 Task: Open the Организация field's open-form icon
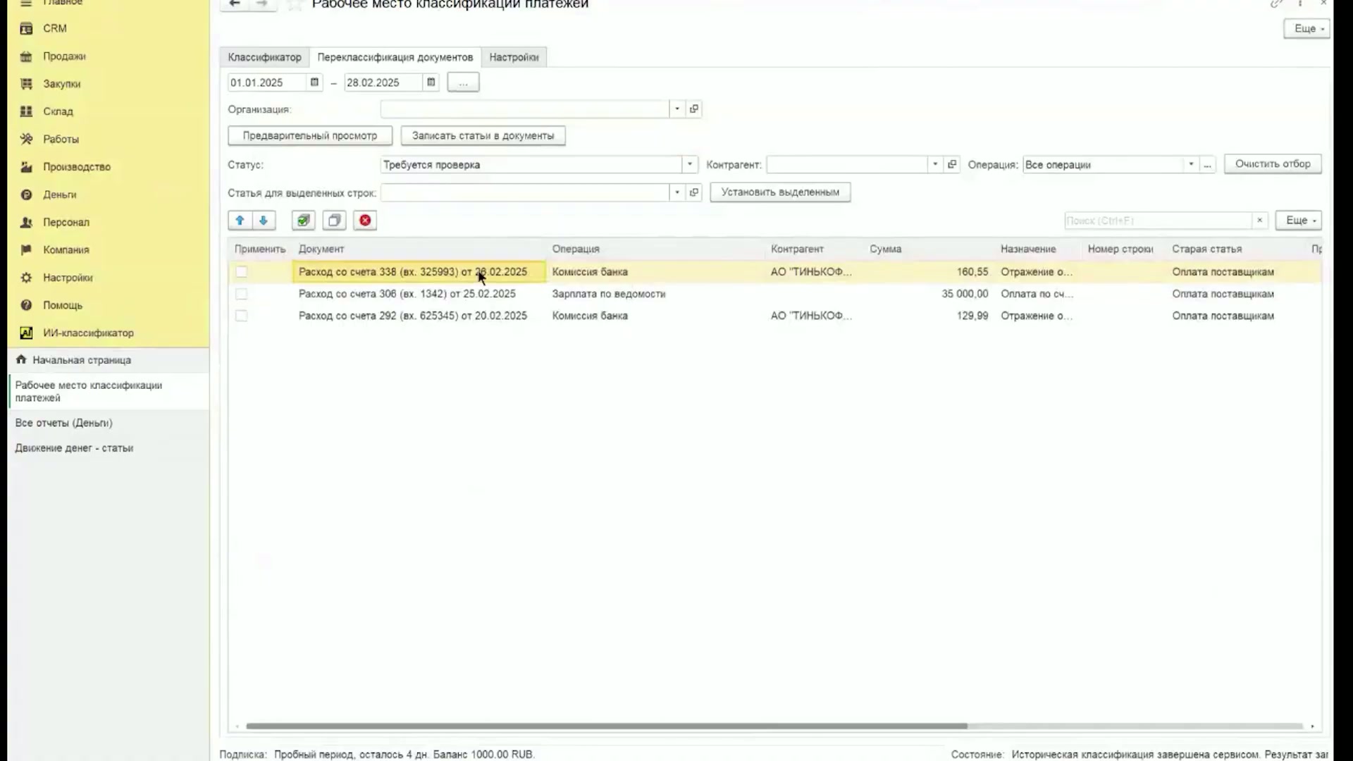point(694,109)
